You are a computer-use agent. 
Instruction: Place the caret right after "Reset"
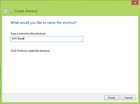(24, 38)
